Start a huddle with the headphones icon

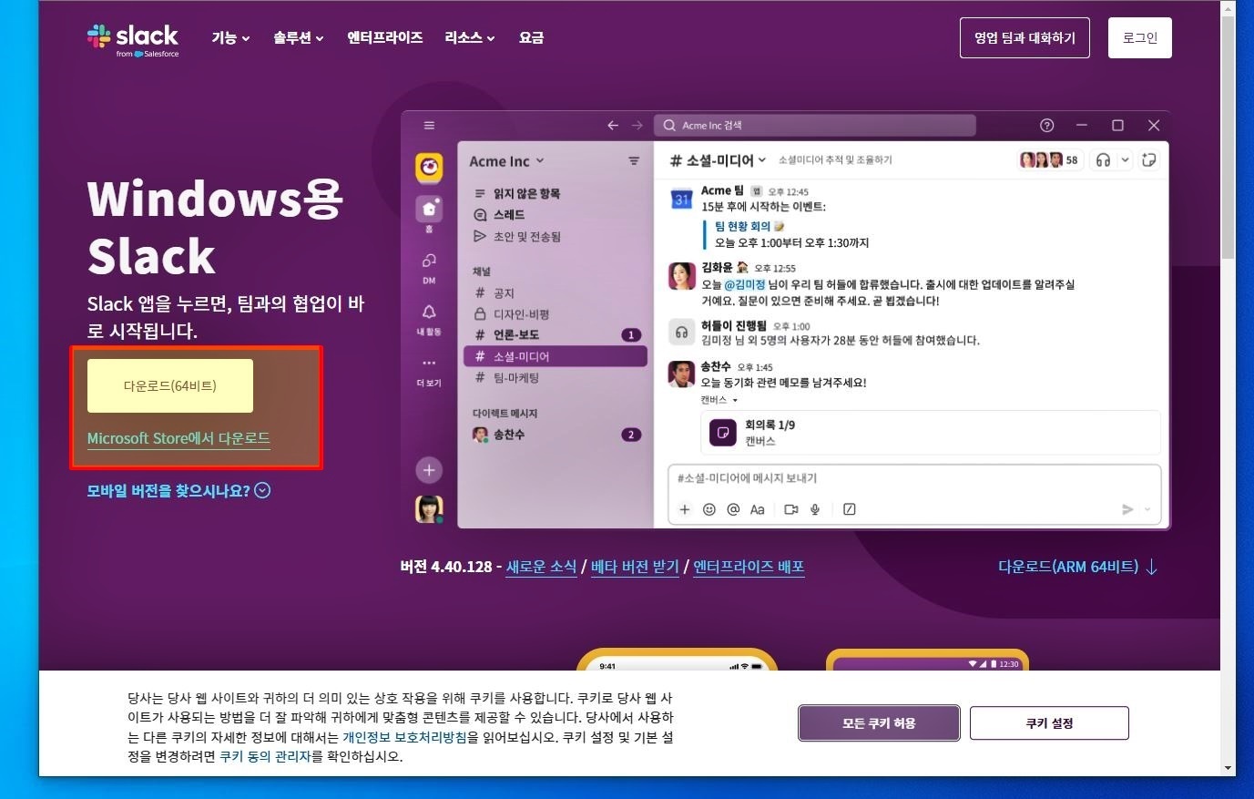coord(1103,160)
